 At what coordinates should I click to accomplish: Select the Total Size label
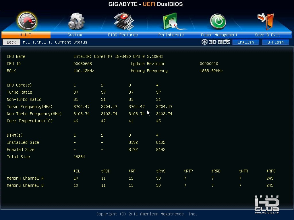[18, 157]
